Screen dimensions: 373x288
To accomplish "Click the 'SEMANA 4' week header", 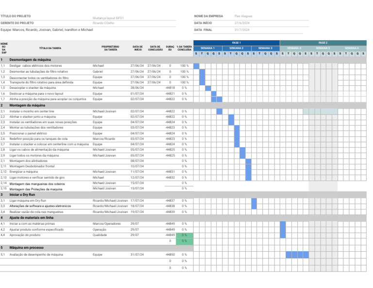I will [294, 48].
